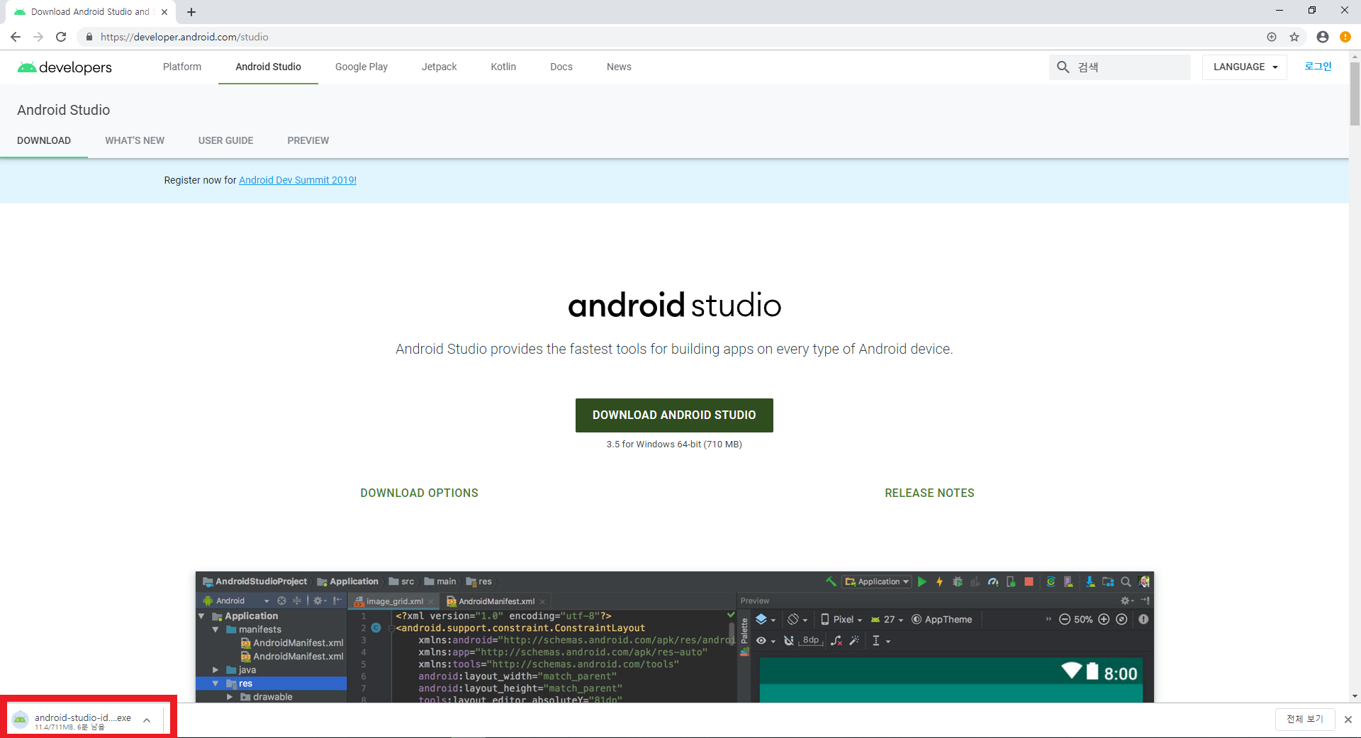Focus the 검색 search field
Viewport: 1361px width, 738px height.
click(1120, 67)
